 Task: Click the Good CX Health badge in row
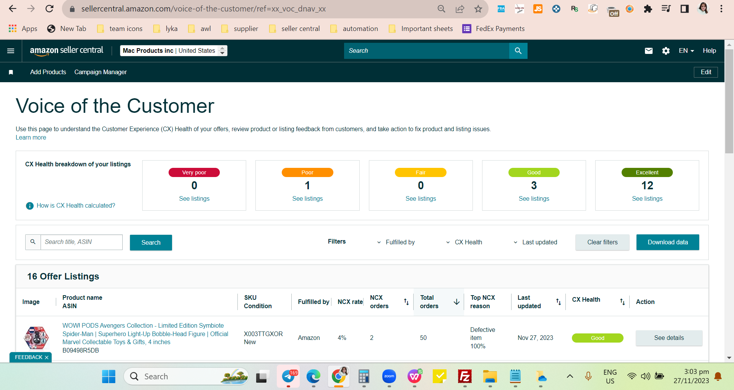598,338
